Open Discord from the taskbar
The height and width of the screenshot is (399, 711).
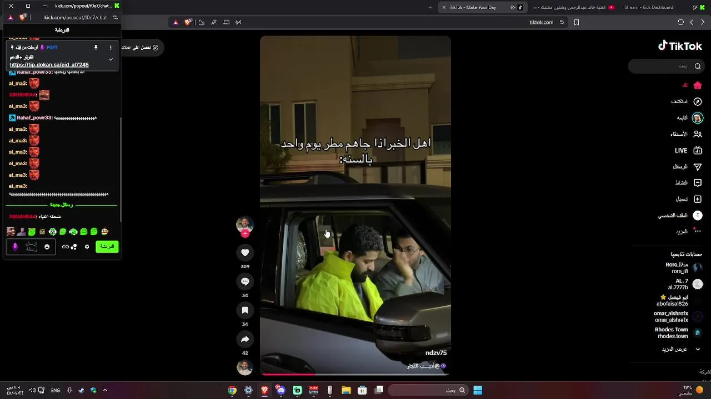click(x=281, y=390)
